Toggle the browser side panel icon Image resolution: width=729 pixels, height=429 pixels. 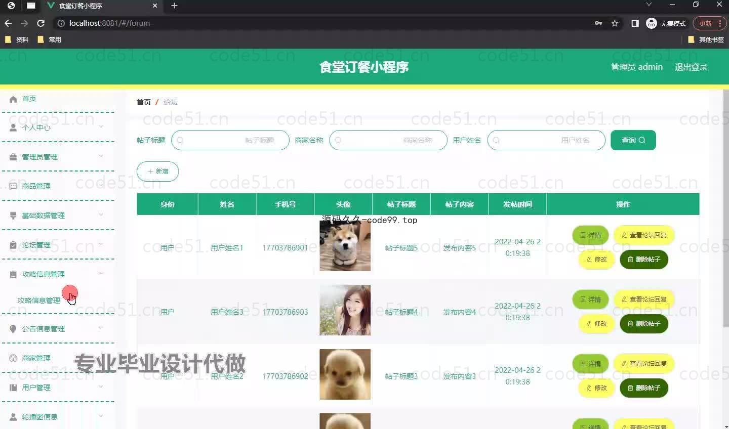point(635,23)
